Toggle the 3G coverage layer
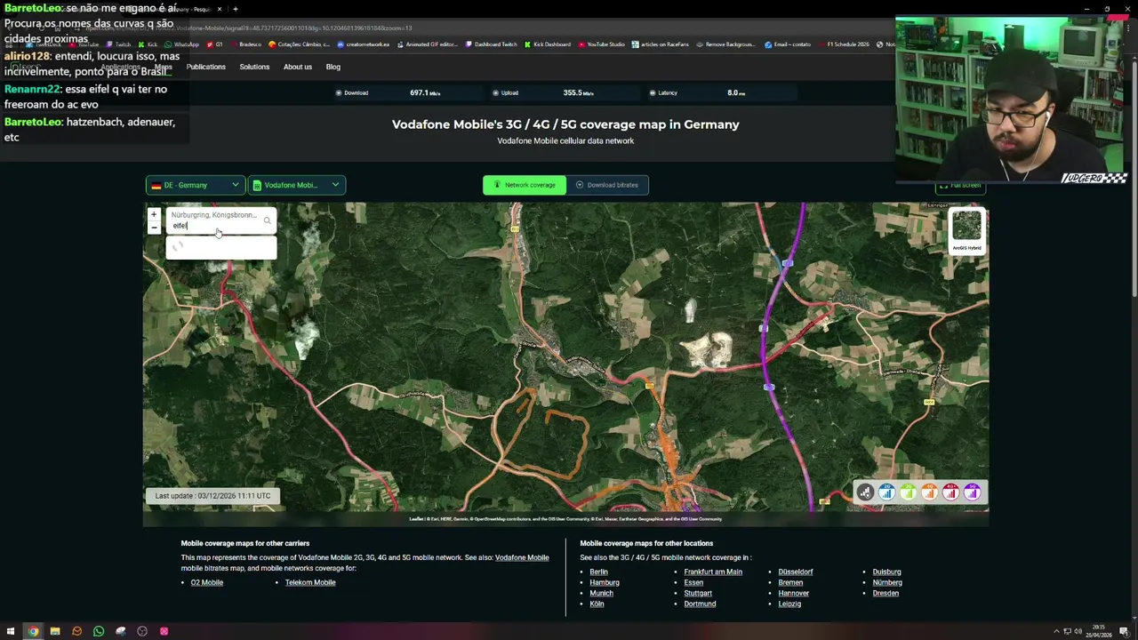Viewport: 1138px width, 640px height. click(x=908, y=492)
